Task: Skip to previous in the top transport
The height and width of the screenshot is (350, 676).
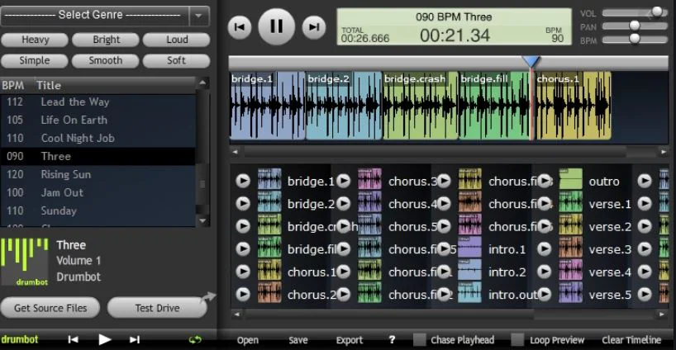Action: tap(240, 27)
